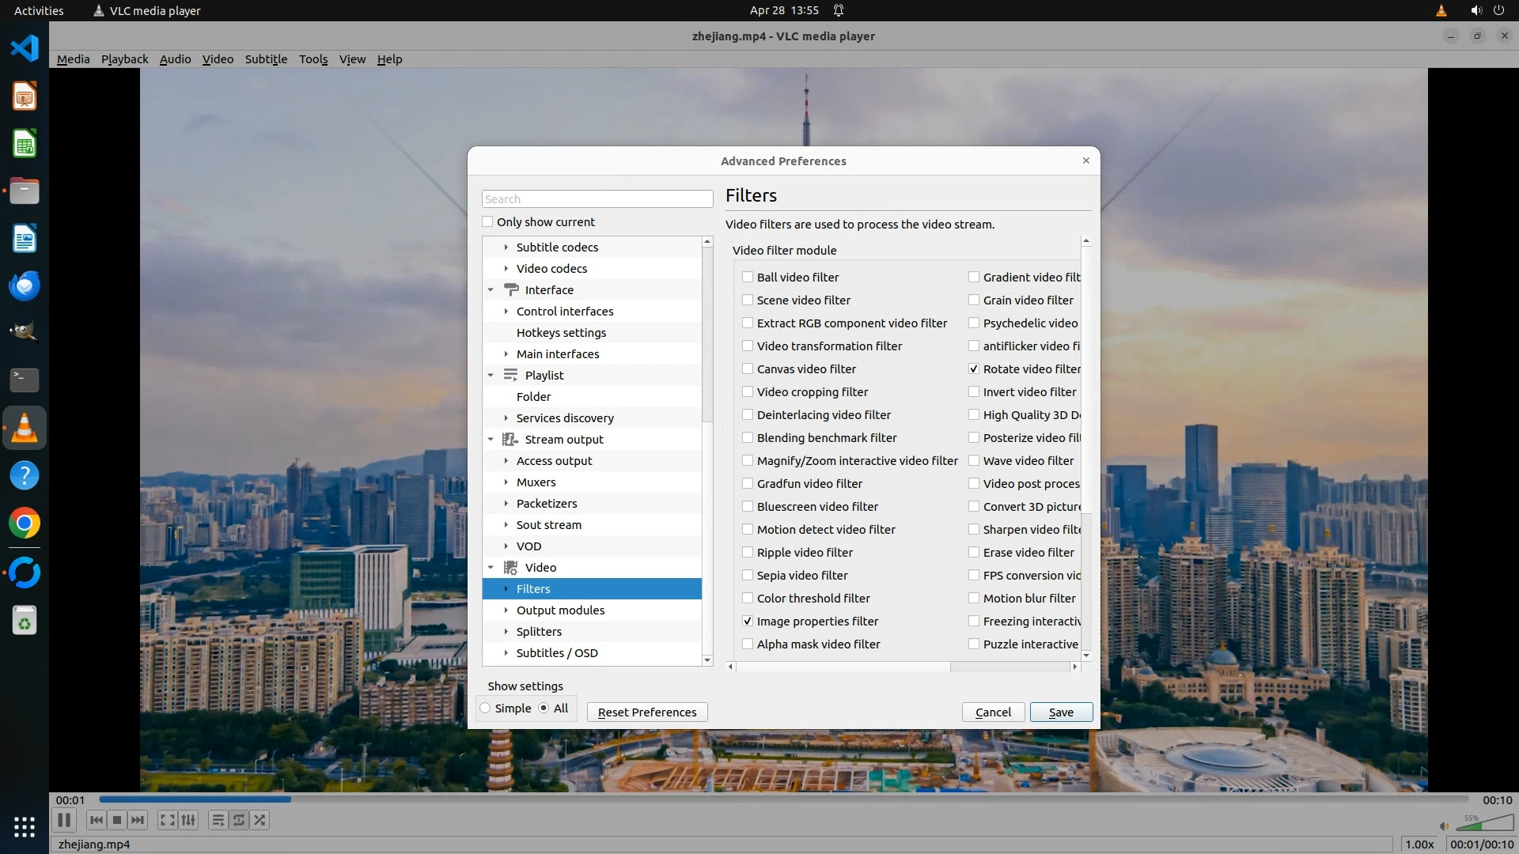Open the Tools menu
1519x854 pixels.
click(x=313, y=59)
